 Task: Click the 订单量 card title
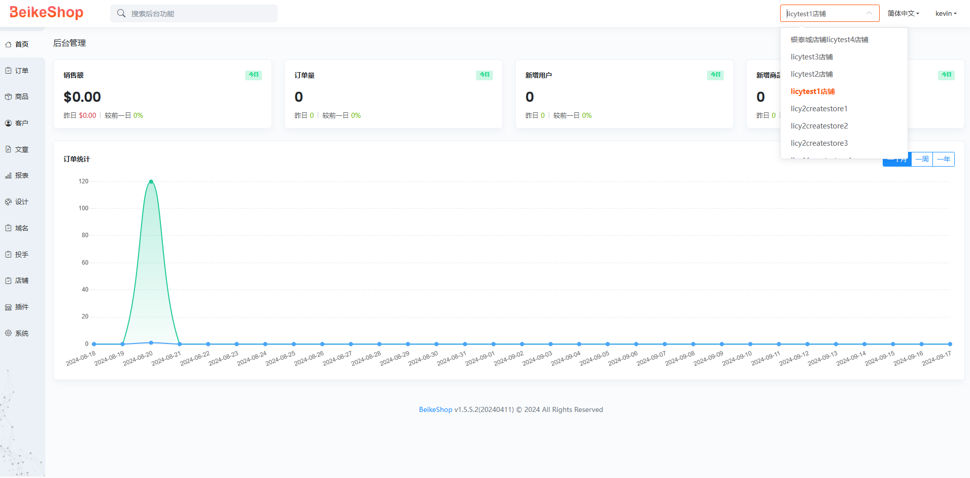click(305, 75)
